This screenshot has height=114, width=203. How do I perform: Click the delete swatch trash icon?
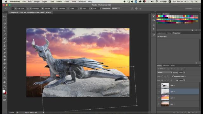click(196, 30)
